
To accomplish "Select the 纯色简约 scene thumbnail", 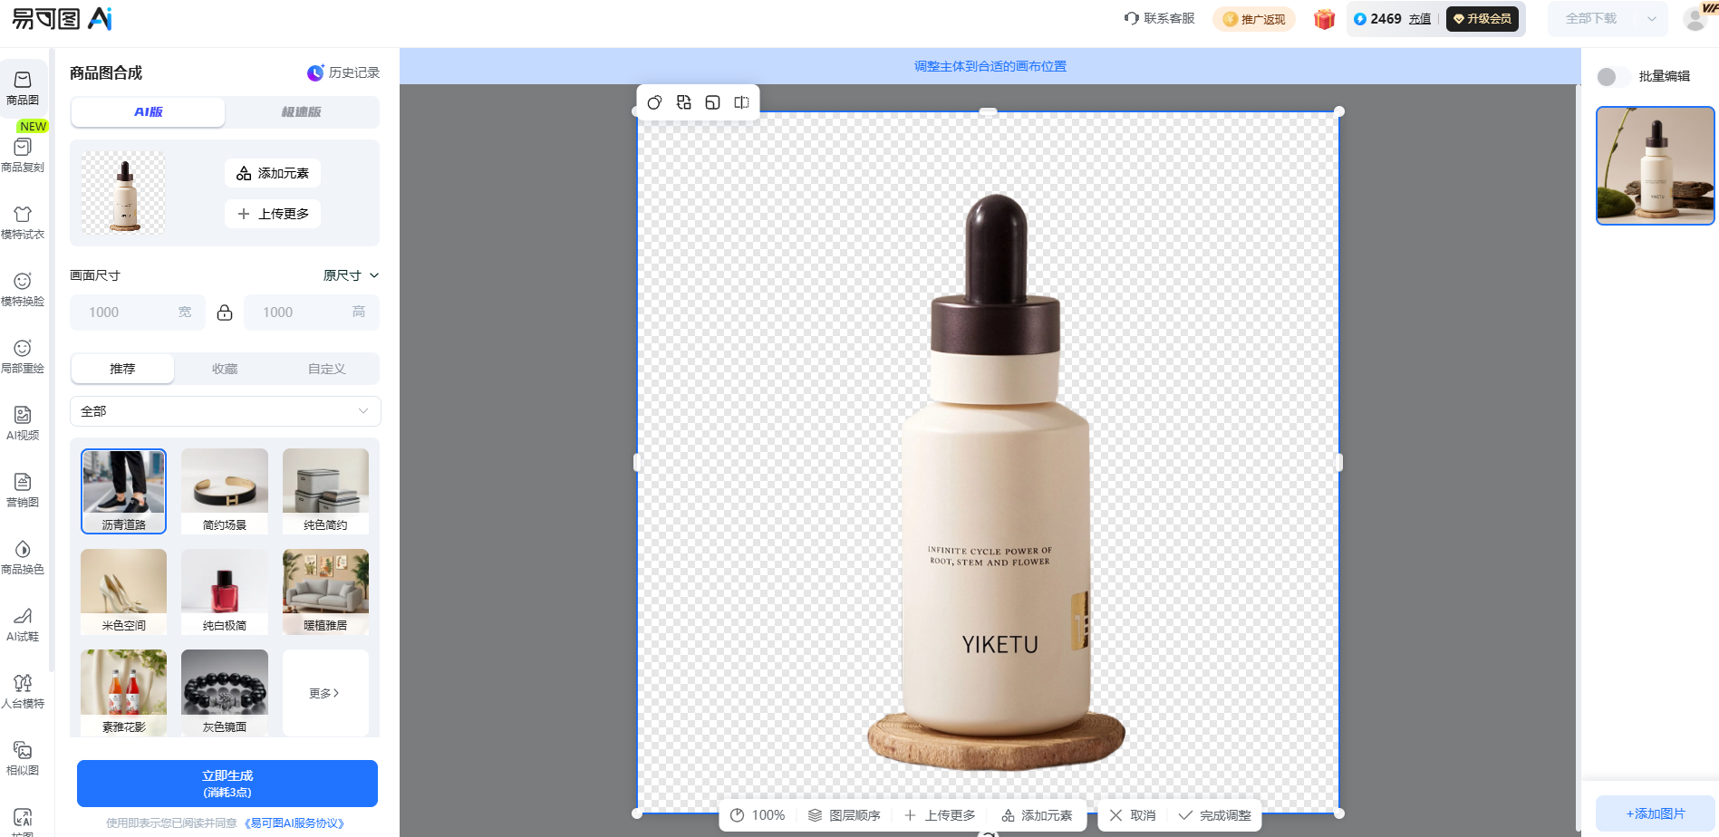I will [x=325, y=491].
